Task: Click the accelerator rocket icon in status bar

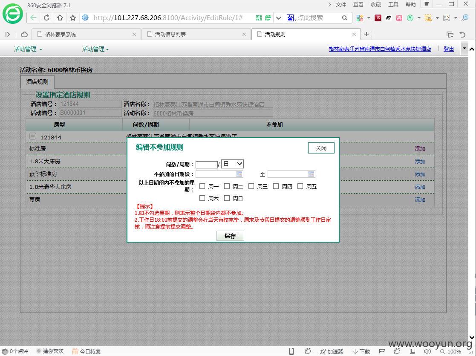Action: coord(323,351)
